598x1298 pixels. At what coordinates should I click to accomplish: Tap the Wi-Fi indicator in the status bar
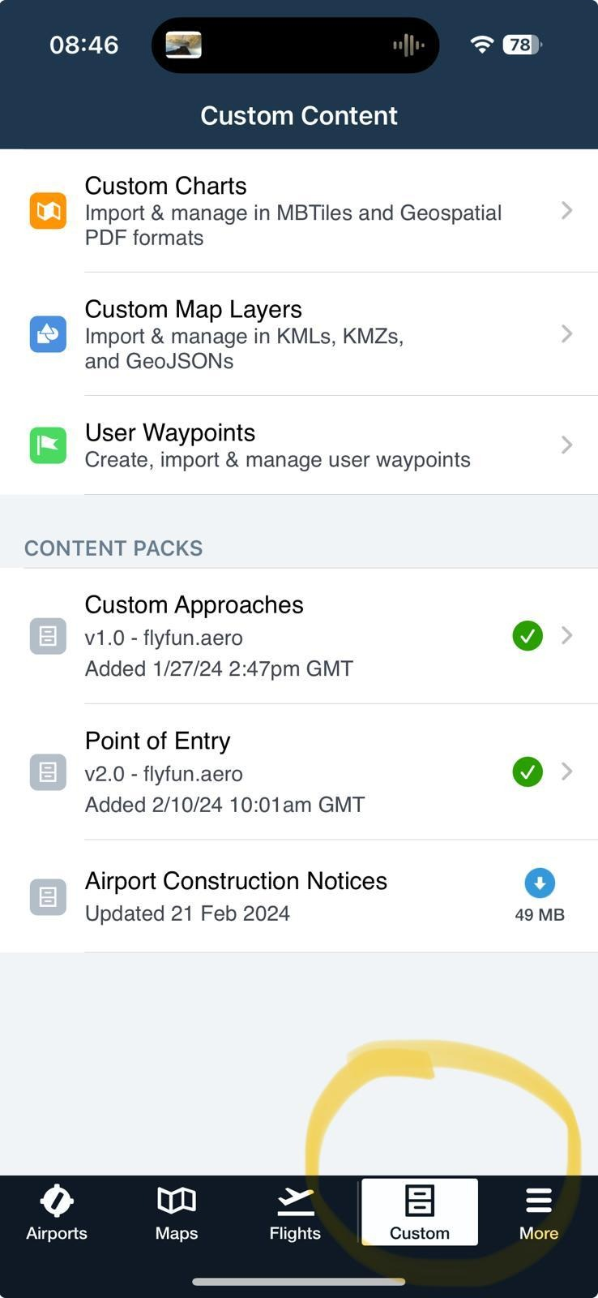[x=481, y=45]
